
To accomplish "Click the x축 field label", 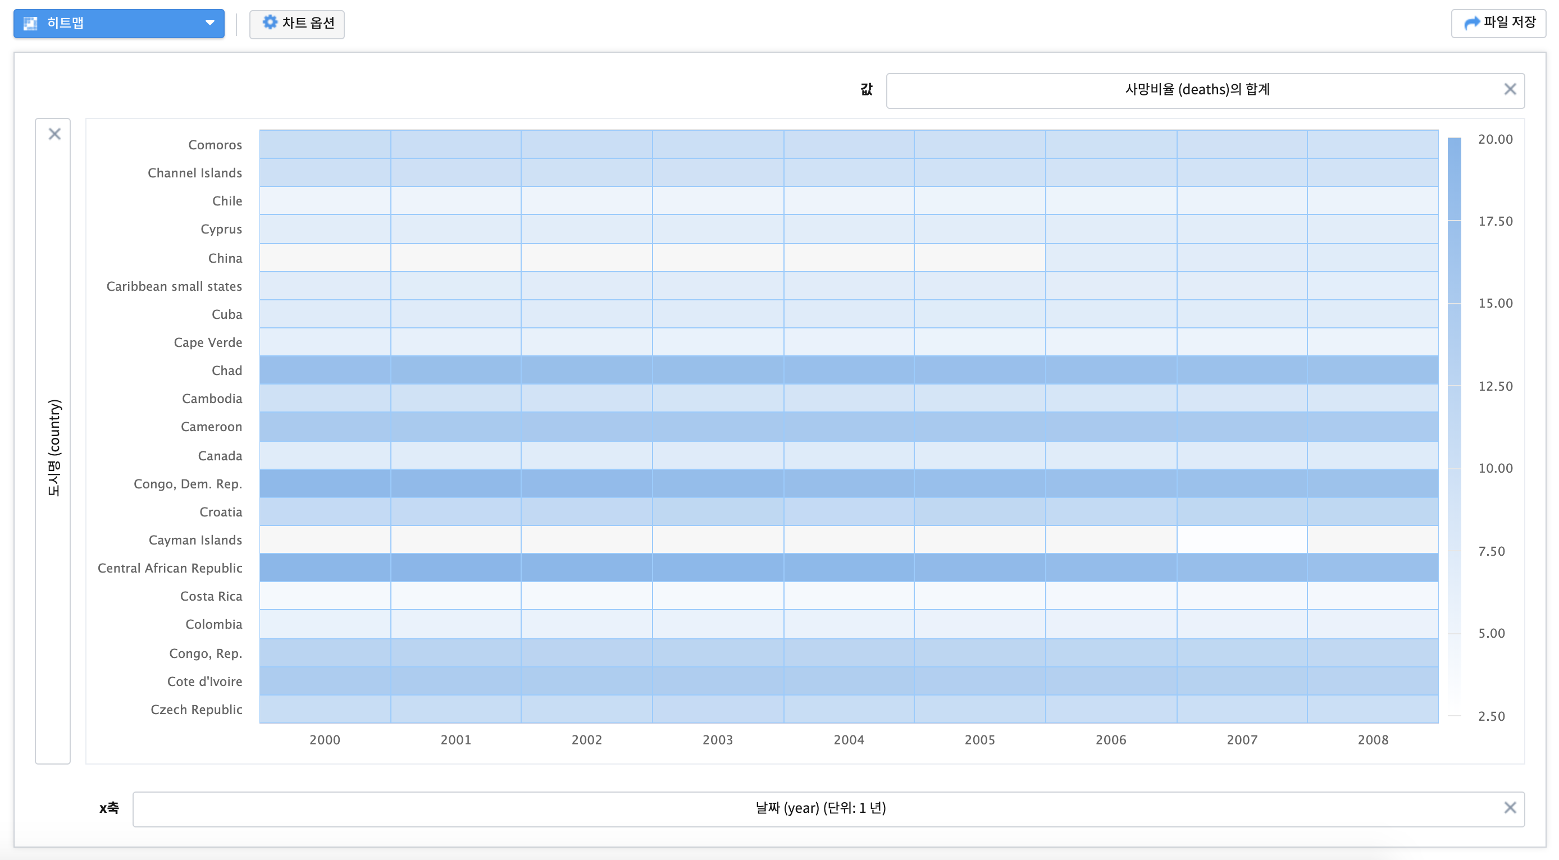I will point(109,808).
